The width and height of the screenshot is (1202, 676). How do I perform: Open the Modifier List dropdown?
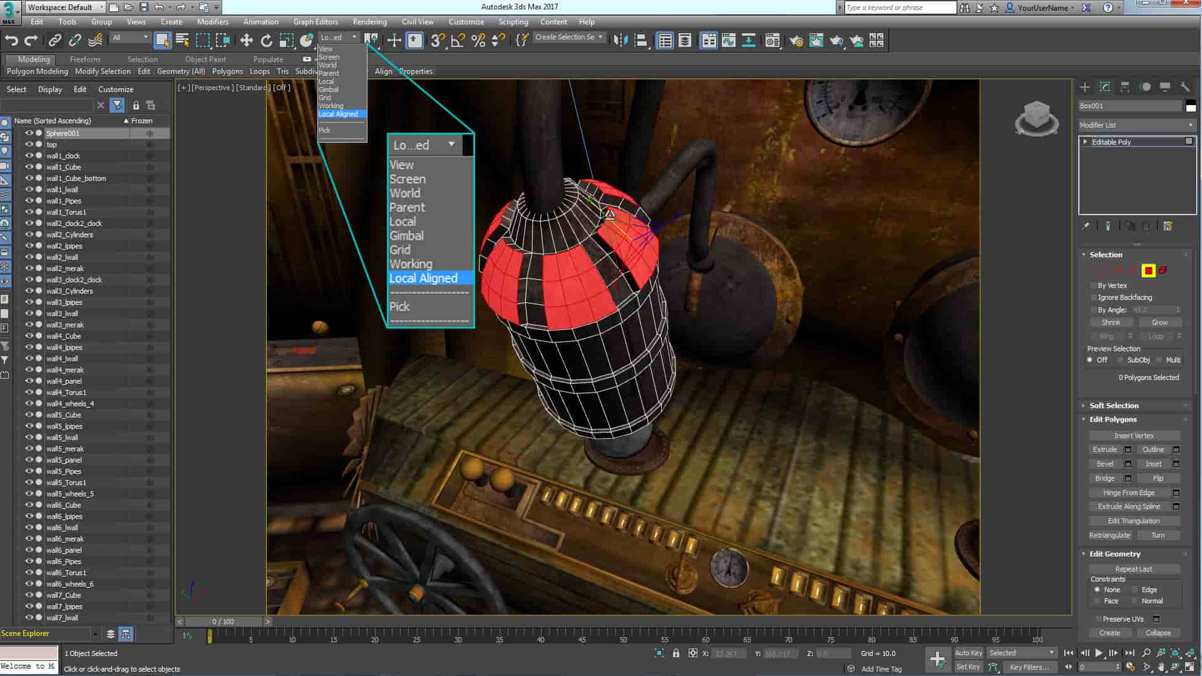pos(1191,125)
